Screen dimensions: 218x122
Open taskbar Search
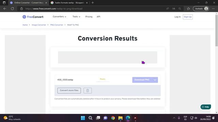pyautogui.click(x=91, y=118)
